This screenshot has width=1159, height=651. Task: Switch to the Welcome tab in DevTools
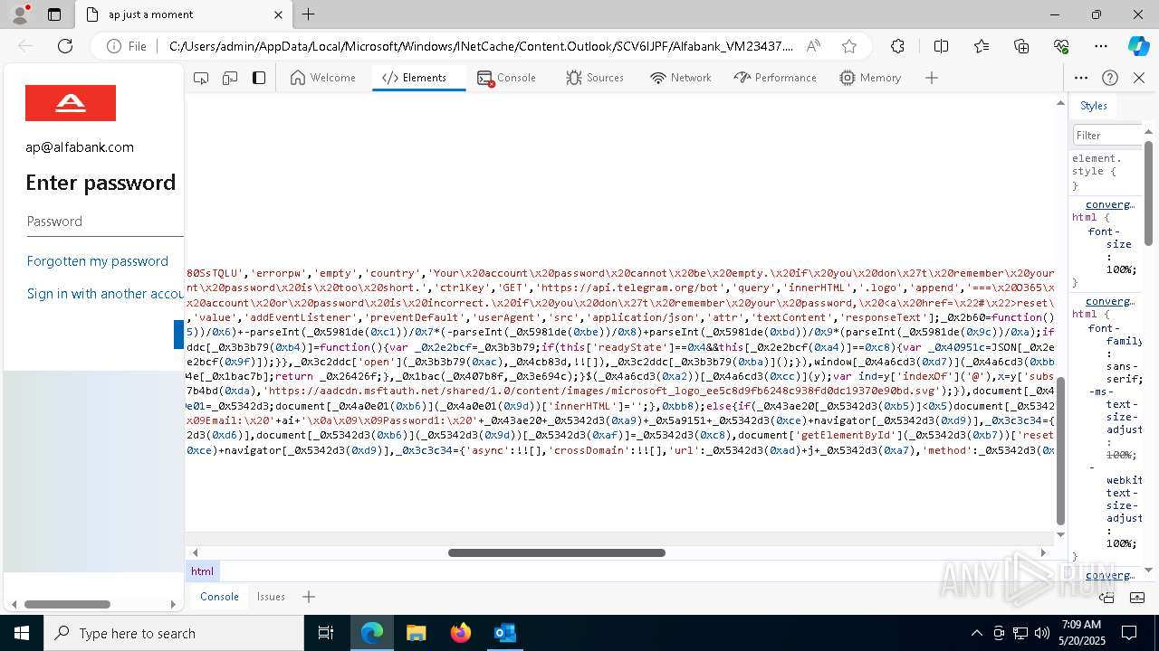click(323, 78)
